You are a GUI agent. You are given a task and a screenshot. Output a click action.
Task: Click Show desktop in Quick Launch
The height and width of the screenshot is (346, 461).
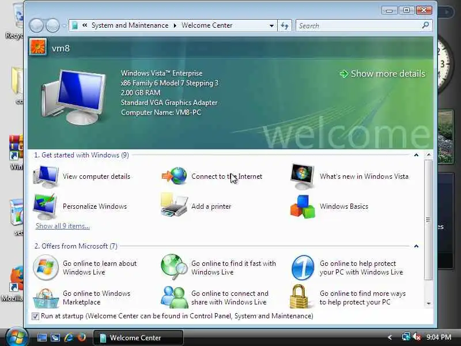[41, 337]
